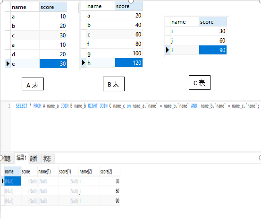Click the score header in the result grid

click(x=29, y=172)
